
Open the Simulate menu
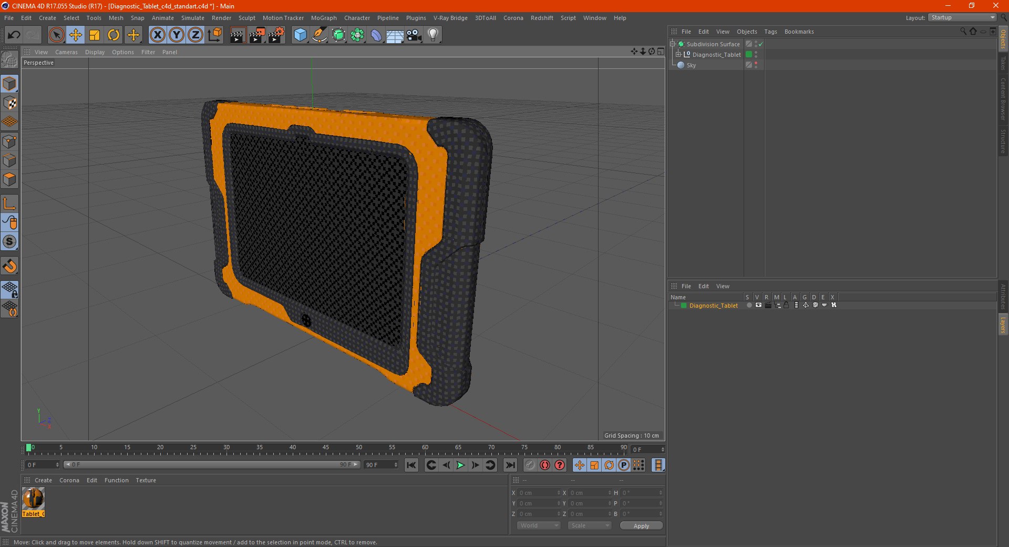(x=193, y=18)
